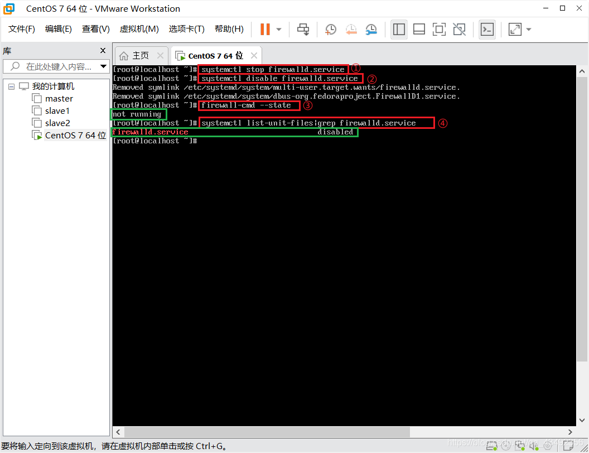Viewport: 589px width, 453px height.
Task: Click the vertical scrollbar up arrow
Action: pos(582,71)
